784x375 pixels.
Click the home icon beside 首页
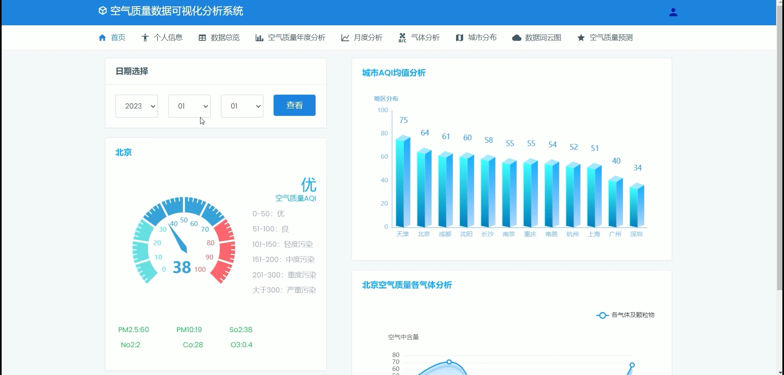point(102,38)
